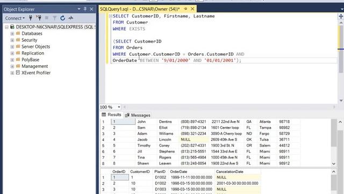The height and width of the screenshot is (194, 344).
Task: Select the DESKTOP-N6C5NAR\SQLEXPRESS server icon
Action: pos(12,27)
